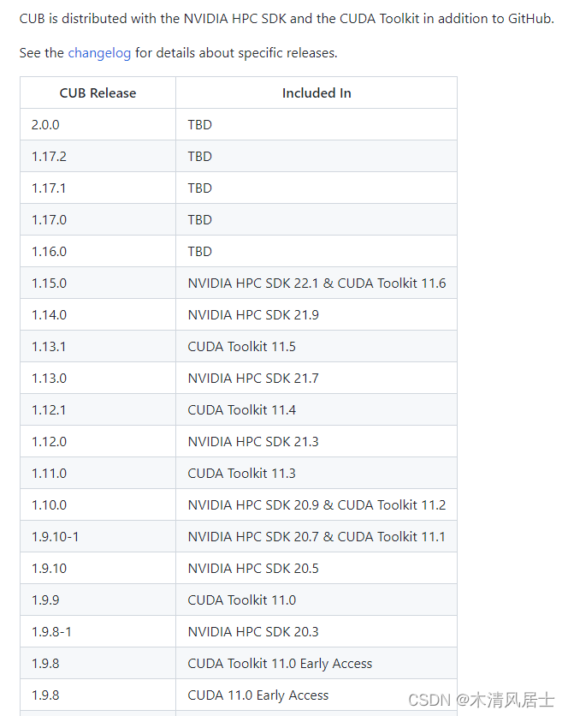This screenshot has height=716, width=568.
Task: Click the "NVIDIA HPC SDK 20.3" cell
Action: [x=317, y=631]
